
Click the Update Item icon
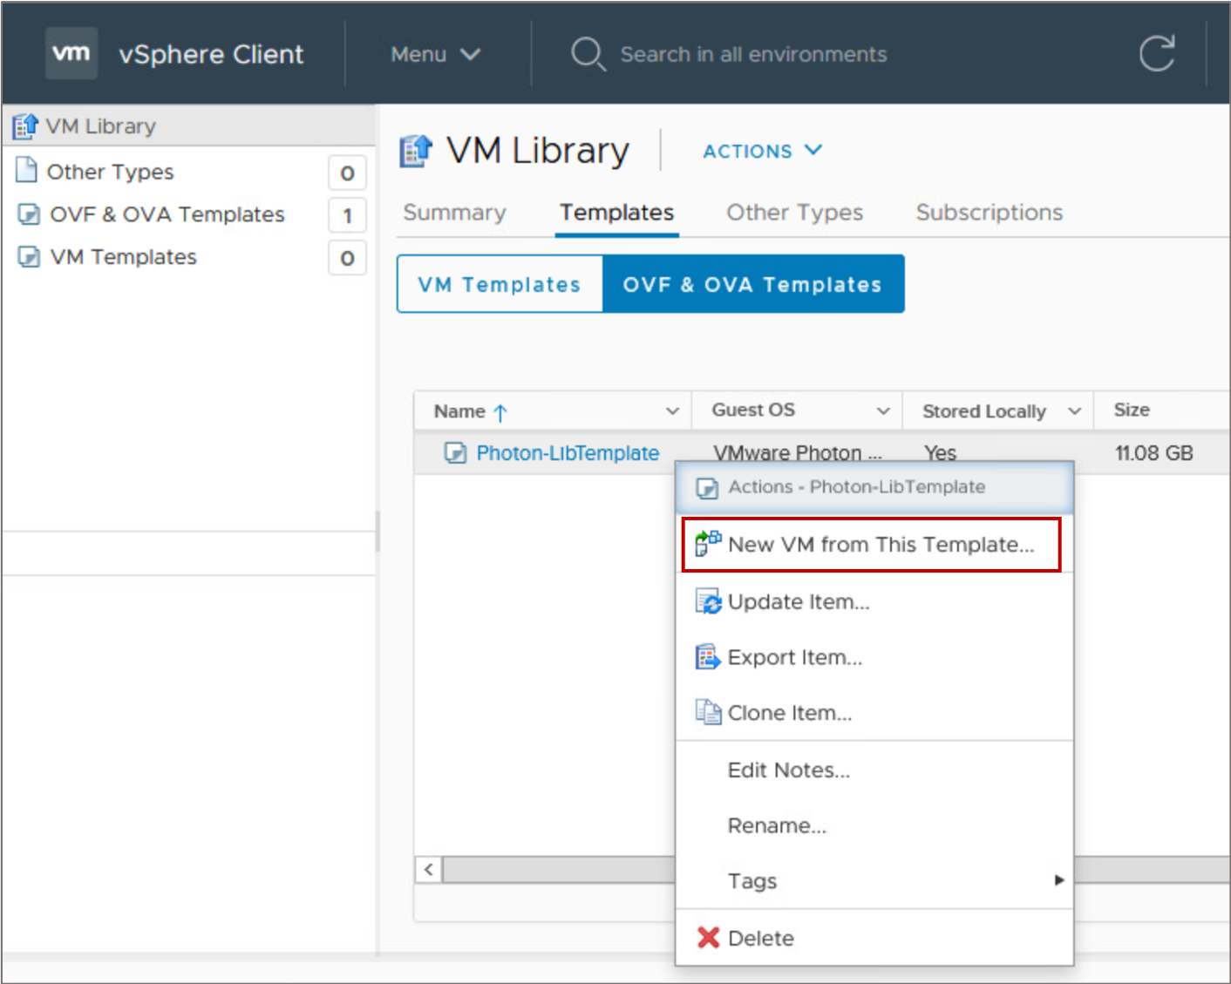[x=708, y=601]
